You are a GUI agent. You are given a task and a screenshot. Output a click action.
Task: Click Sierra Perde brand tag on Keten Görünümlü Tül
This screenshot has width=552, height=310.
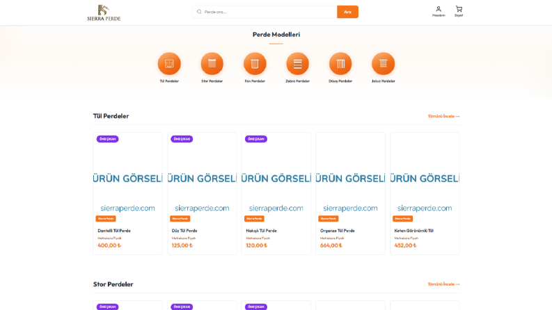403,219
